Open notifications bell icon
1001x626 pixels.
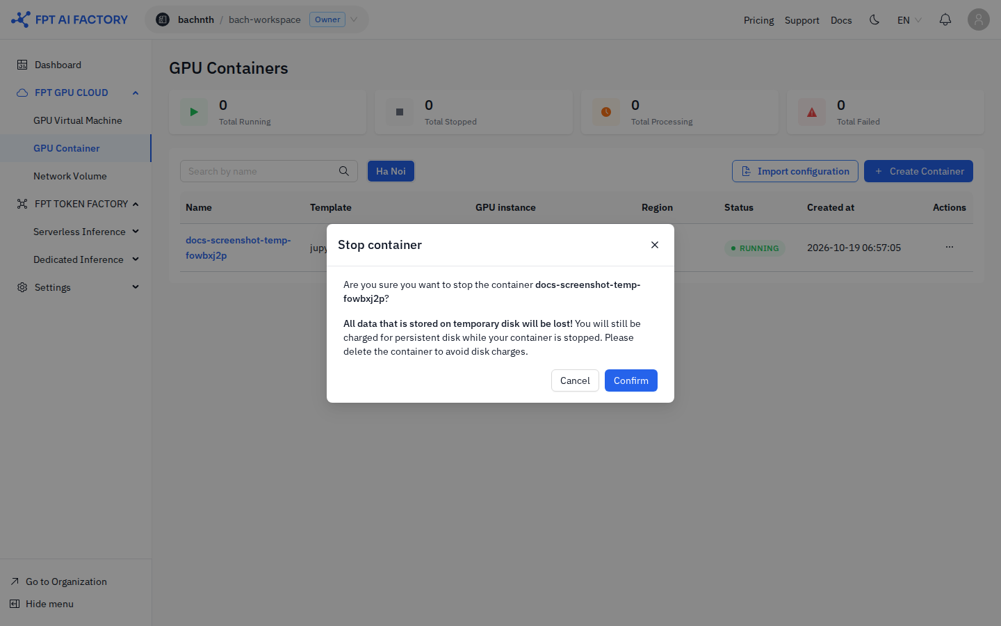pos(945,19)
